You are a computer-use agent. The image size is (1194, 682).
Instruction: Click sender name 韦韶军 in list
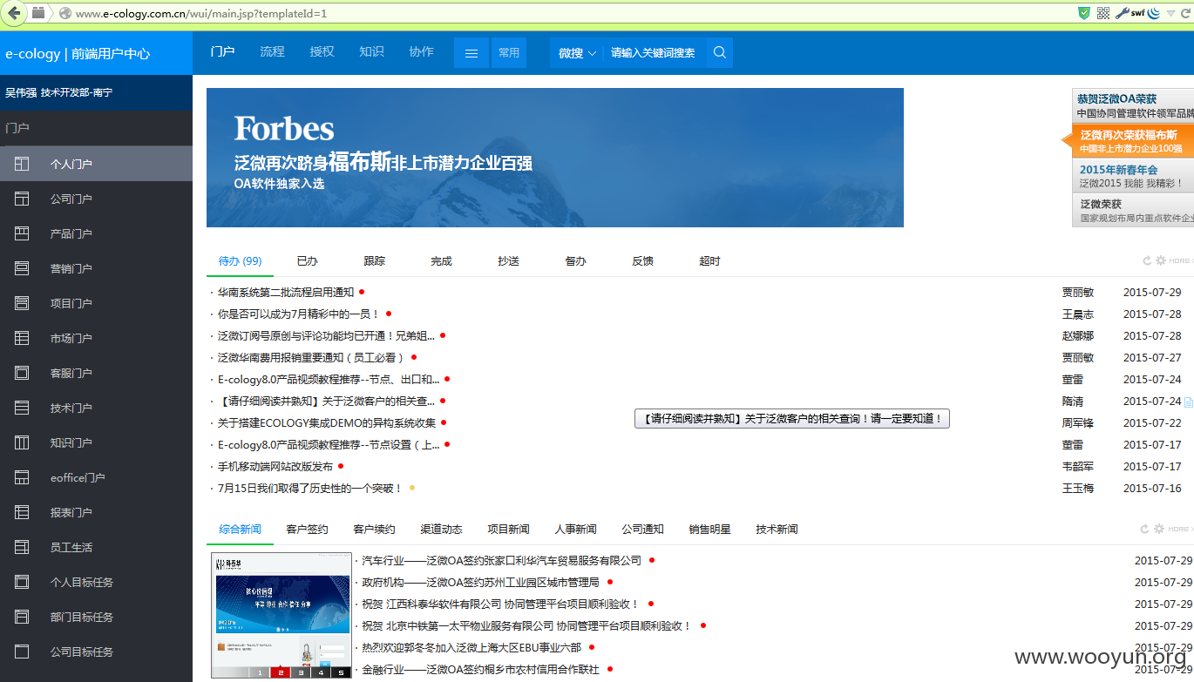coord(1077,466)
